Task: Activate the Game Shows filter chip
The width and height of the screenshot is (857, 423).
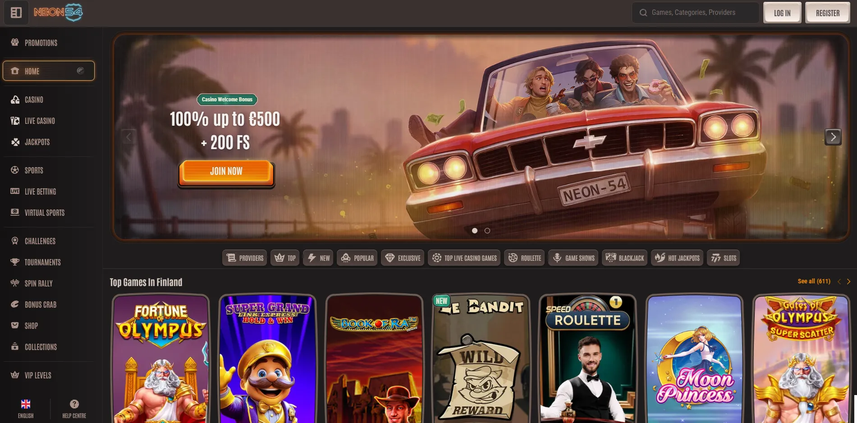Action: [573, 258]
